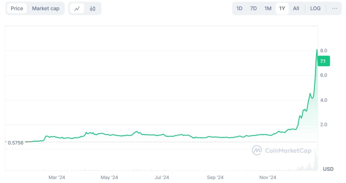
Task: Click the Nov '24 date axis label
Action: [x=268, y=177]
